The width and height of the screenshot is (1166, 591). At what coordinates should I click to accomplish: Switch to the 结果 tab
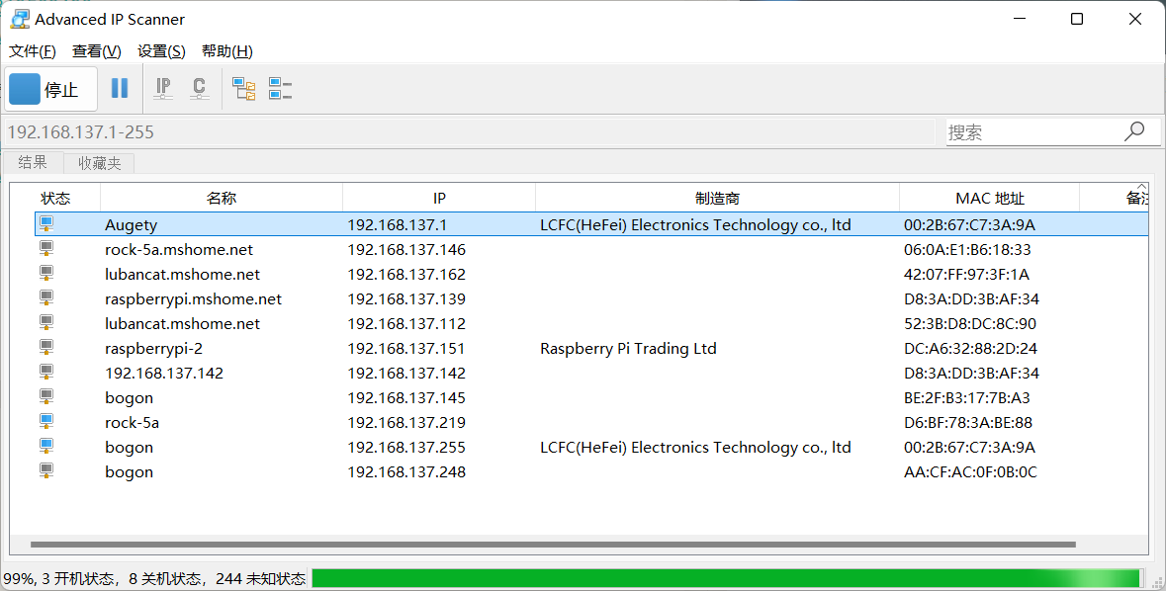tap(33, 162)
